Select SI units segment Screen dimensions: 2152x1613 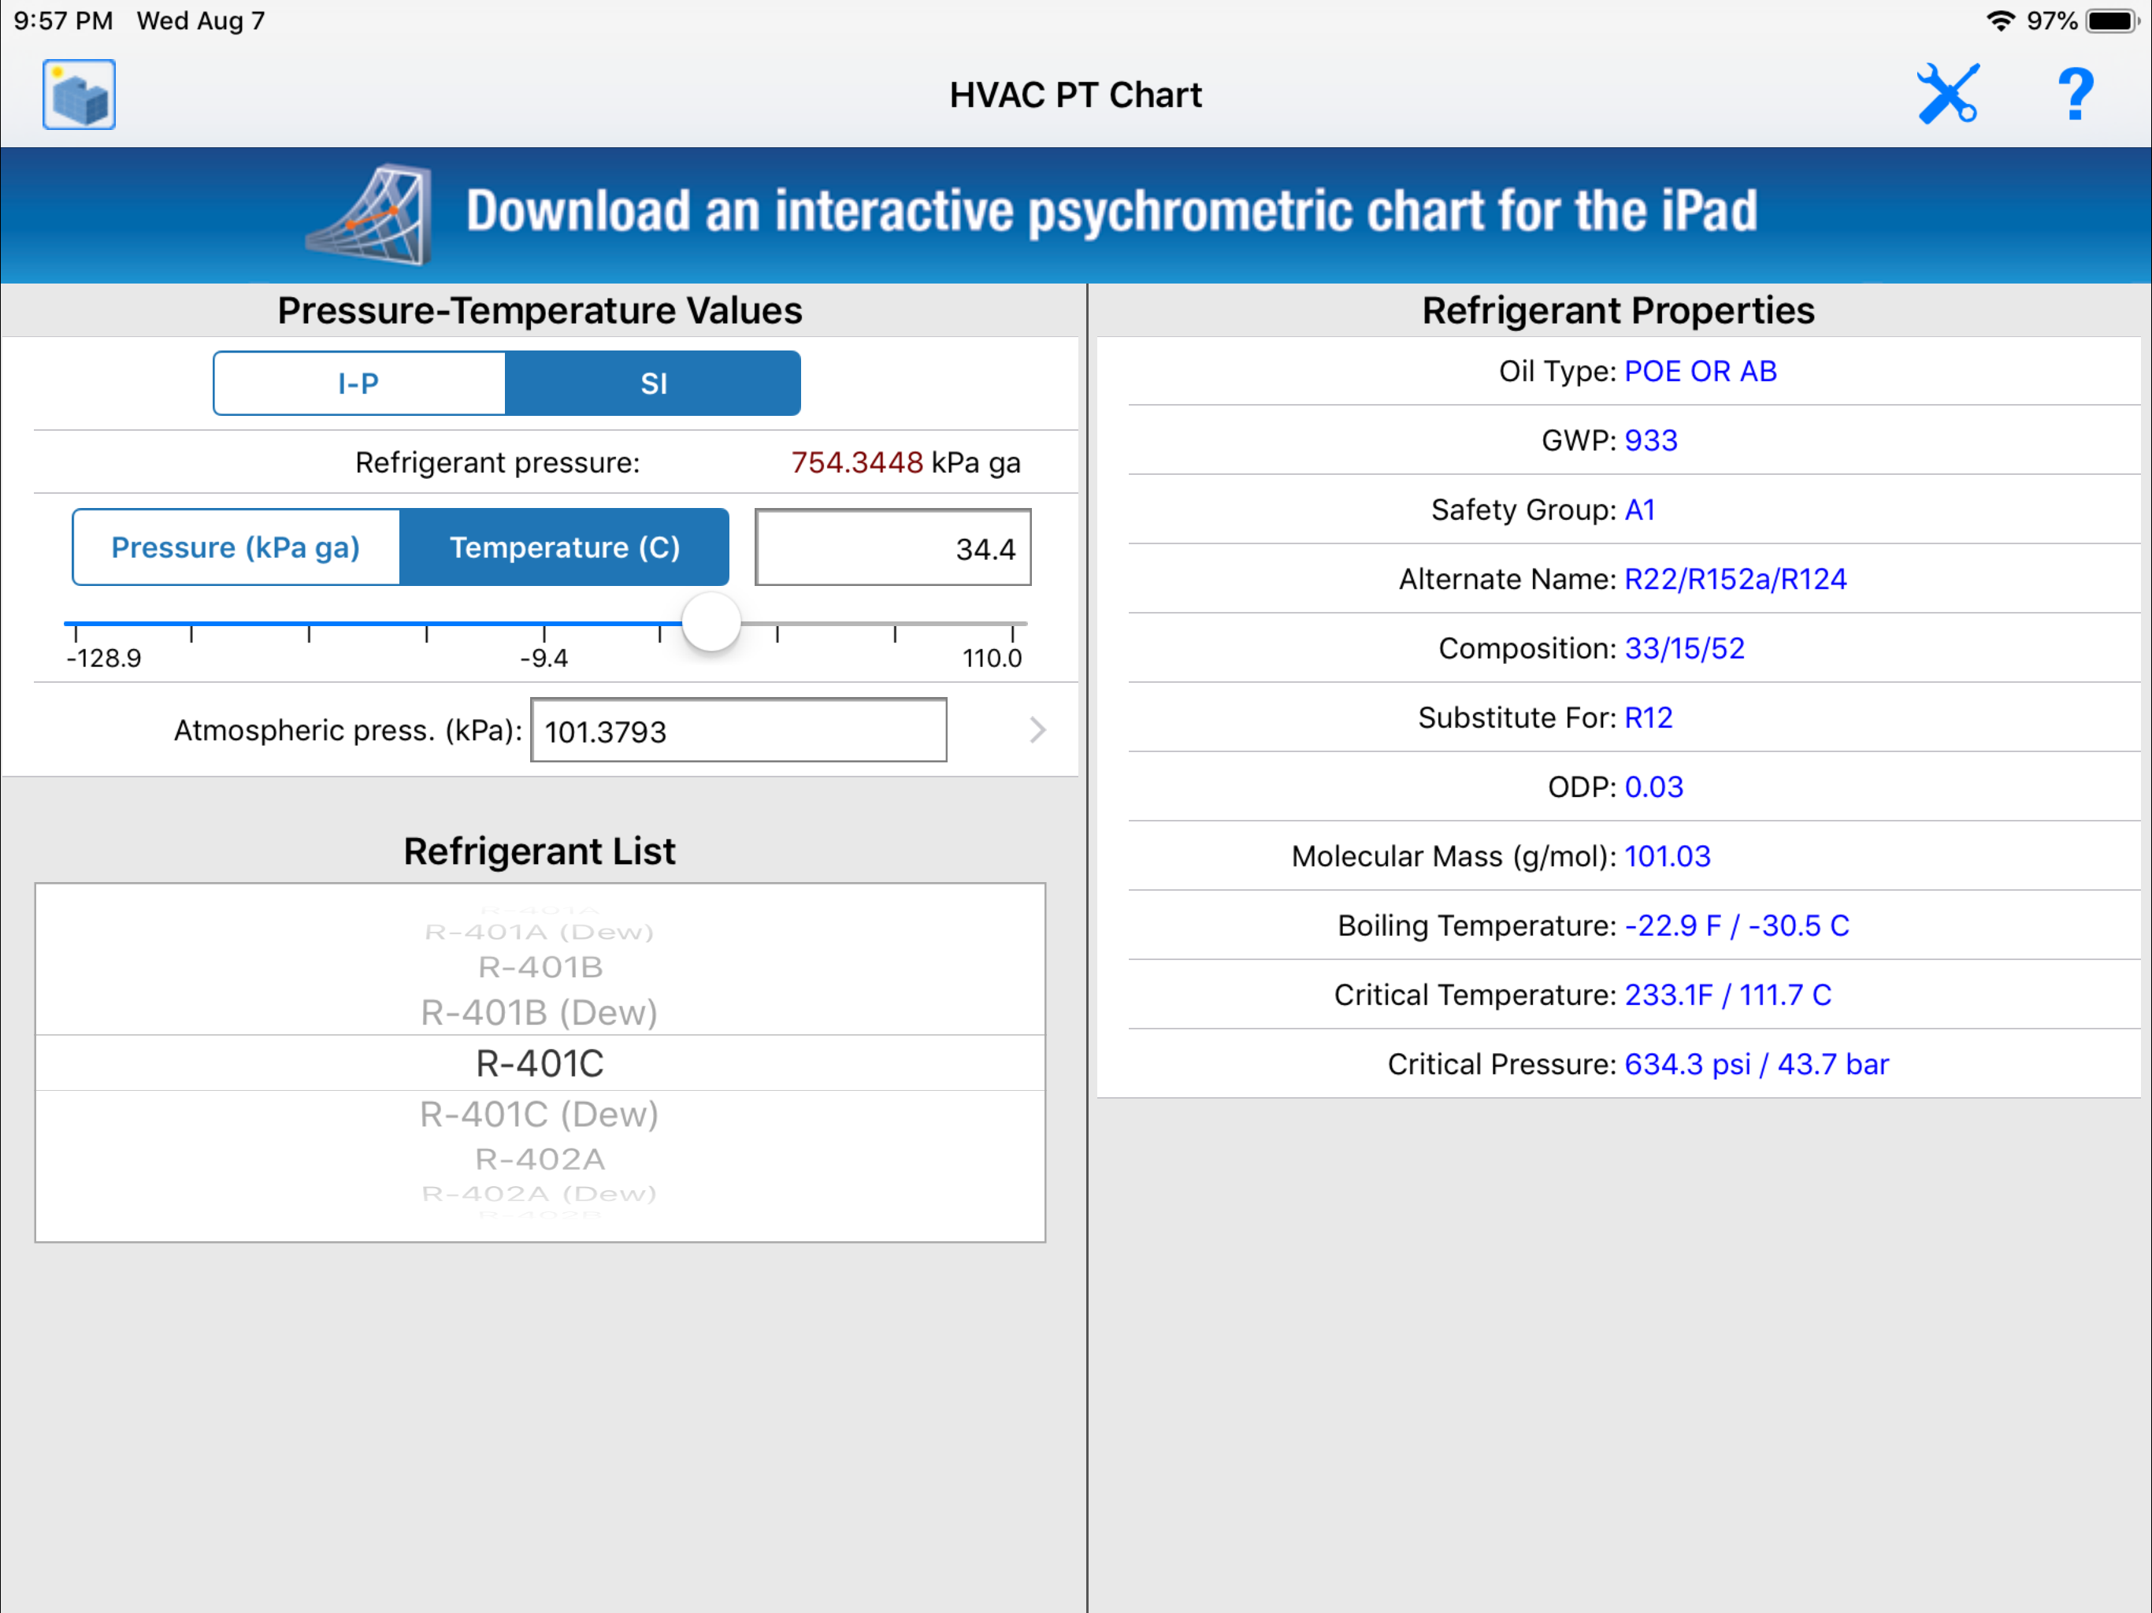[x=653, y=384]
